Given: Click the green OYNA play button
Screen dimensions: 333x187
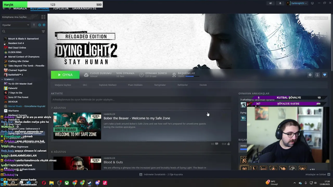Looking at the screenshot, I should pos(65,75).
